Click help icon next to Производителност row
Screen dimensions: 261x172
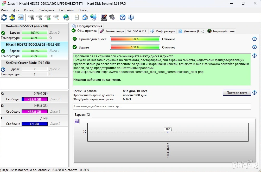(x=254, y=39)
